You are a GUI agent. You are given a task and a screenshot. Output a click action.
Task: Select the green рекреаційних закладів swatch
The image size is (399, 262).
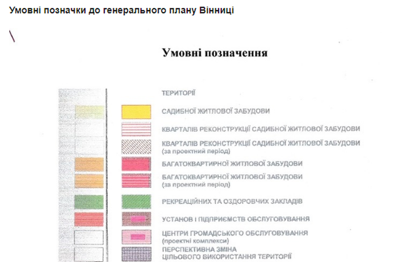coord(136,202)
